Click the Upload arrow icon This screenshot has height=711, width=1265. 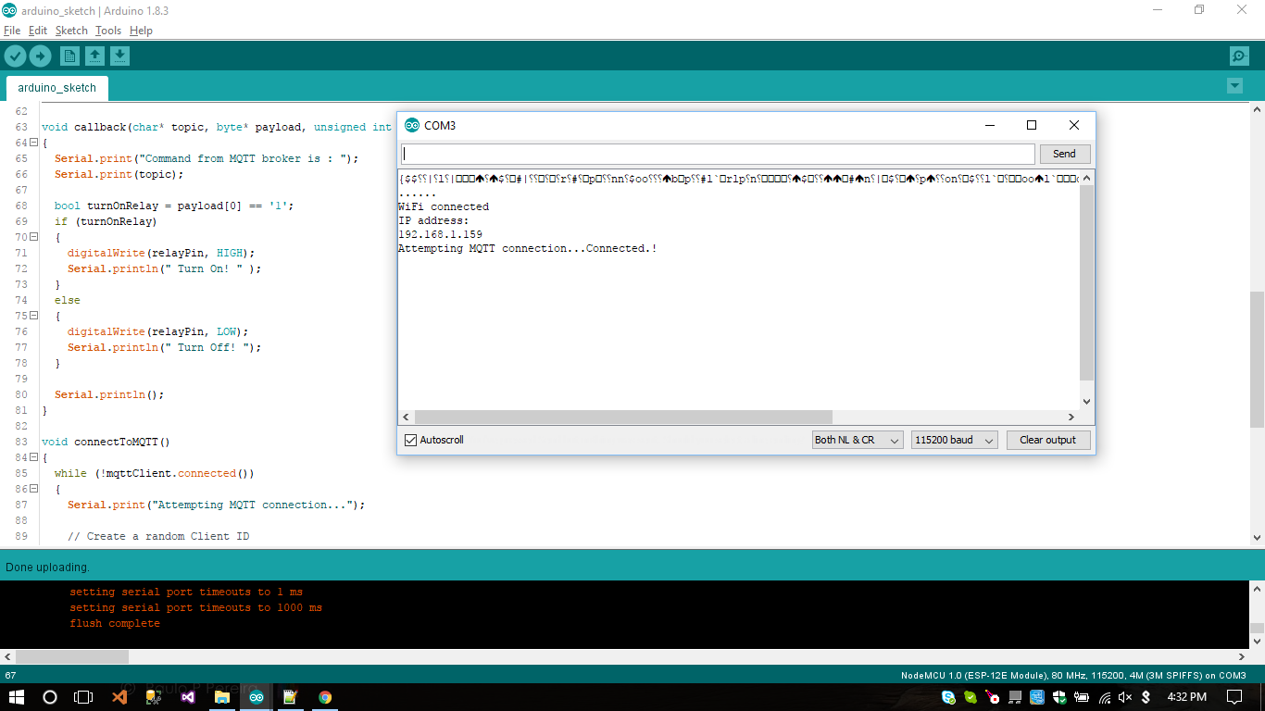tap(39, 56)
